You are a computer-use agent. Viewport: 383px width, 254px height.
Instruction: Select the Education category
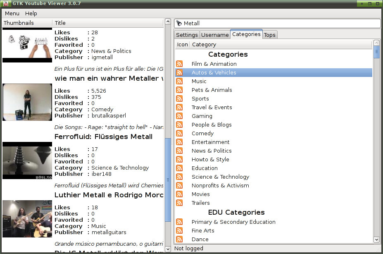pos(205,168)
